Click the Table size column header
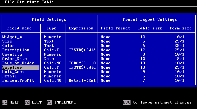Image resolution: width=197 pixels, height=109 pixels. coord(150,28)
